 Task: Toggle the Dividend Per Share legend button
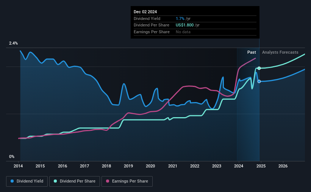pos(75,181)
